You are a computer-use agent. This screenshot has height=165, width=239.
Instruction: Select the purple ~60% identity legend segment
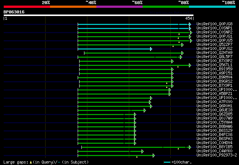pos(119,7)
